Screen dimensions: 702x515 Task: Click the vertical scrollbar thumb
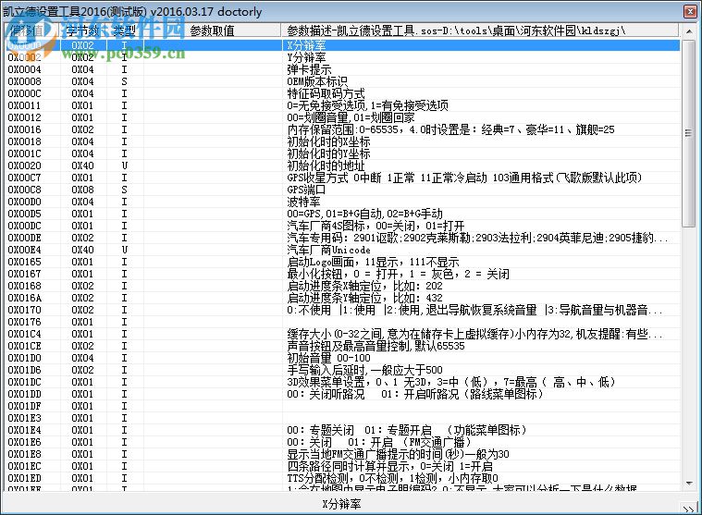pyautogui.click(x=689, y=133)
